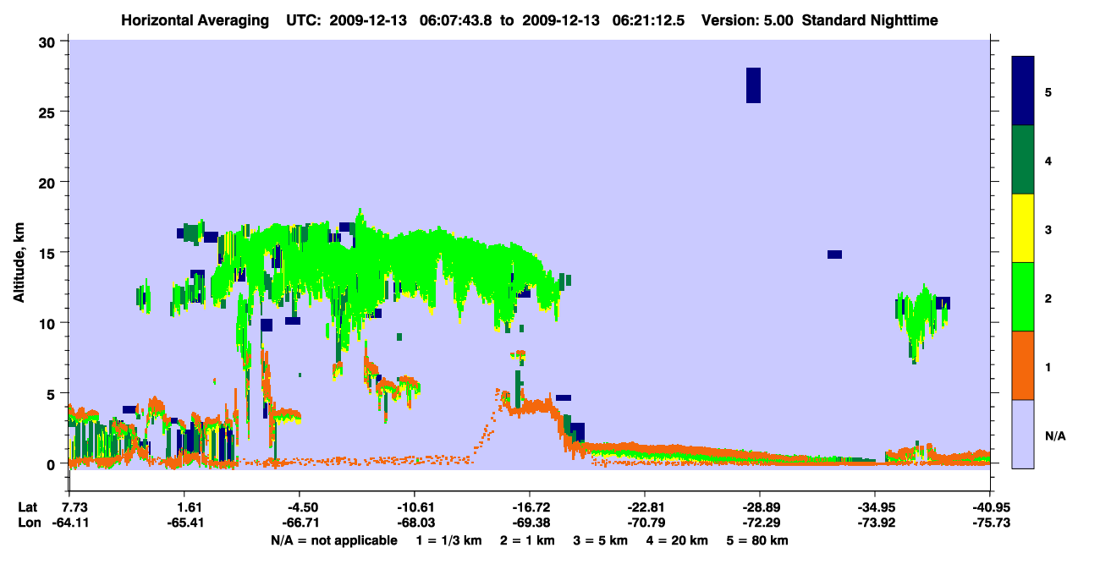
Task: Click longitude value -68.03
Action: click(414, 523)
